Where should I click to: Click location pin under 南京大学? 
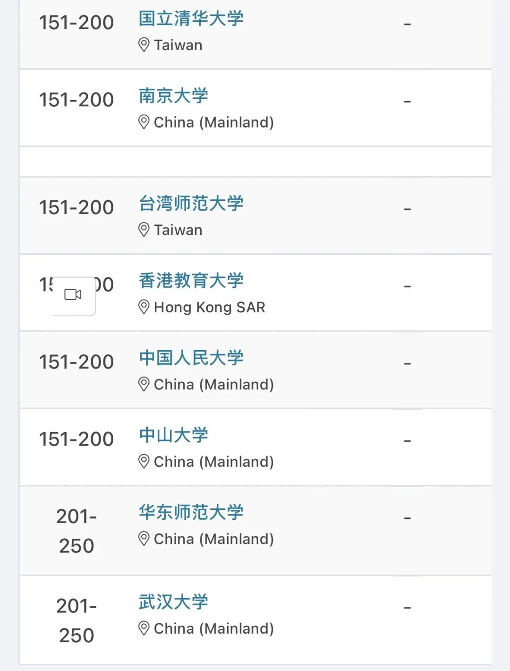tap(144, 122)
